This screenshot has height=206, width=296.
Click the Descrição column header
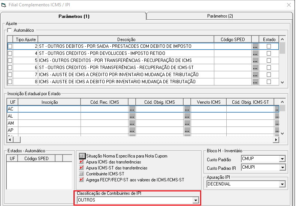click(x=126, y=40)
